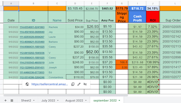Switch to July 2022 tab

(48, 100)
